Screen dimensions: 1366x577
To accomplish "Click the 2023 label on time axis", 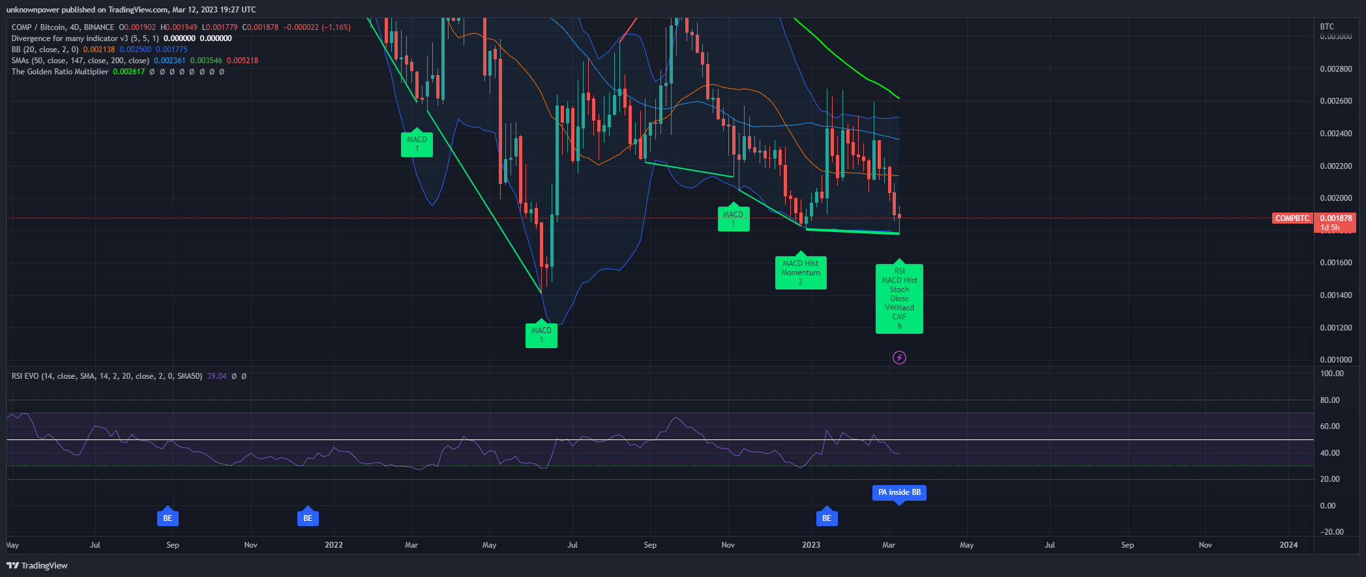I will click(811, 545).
